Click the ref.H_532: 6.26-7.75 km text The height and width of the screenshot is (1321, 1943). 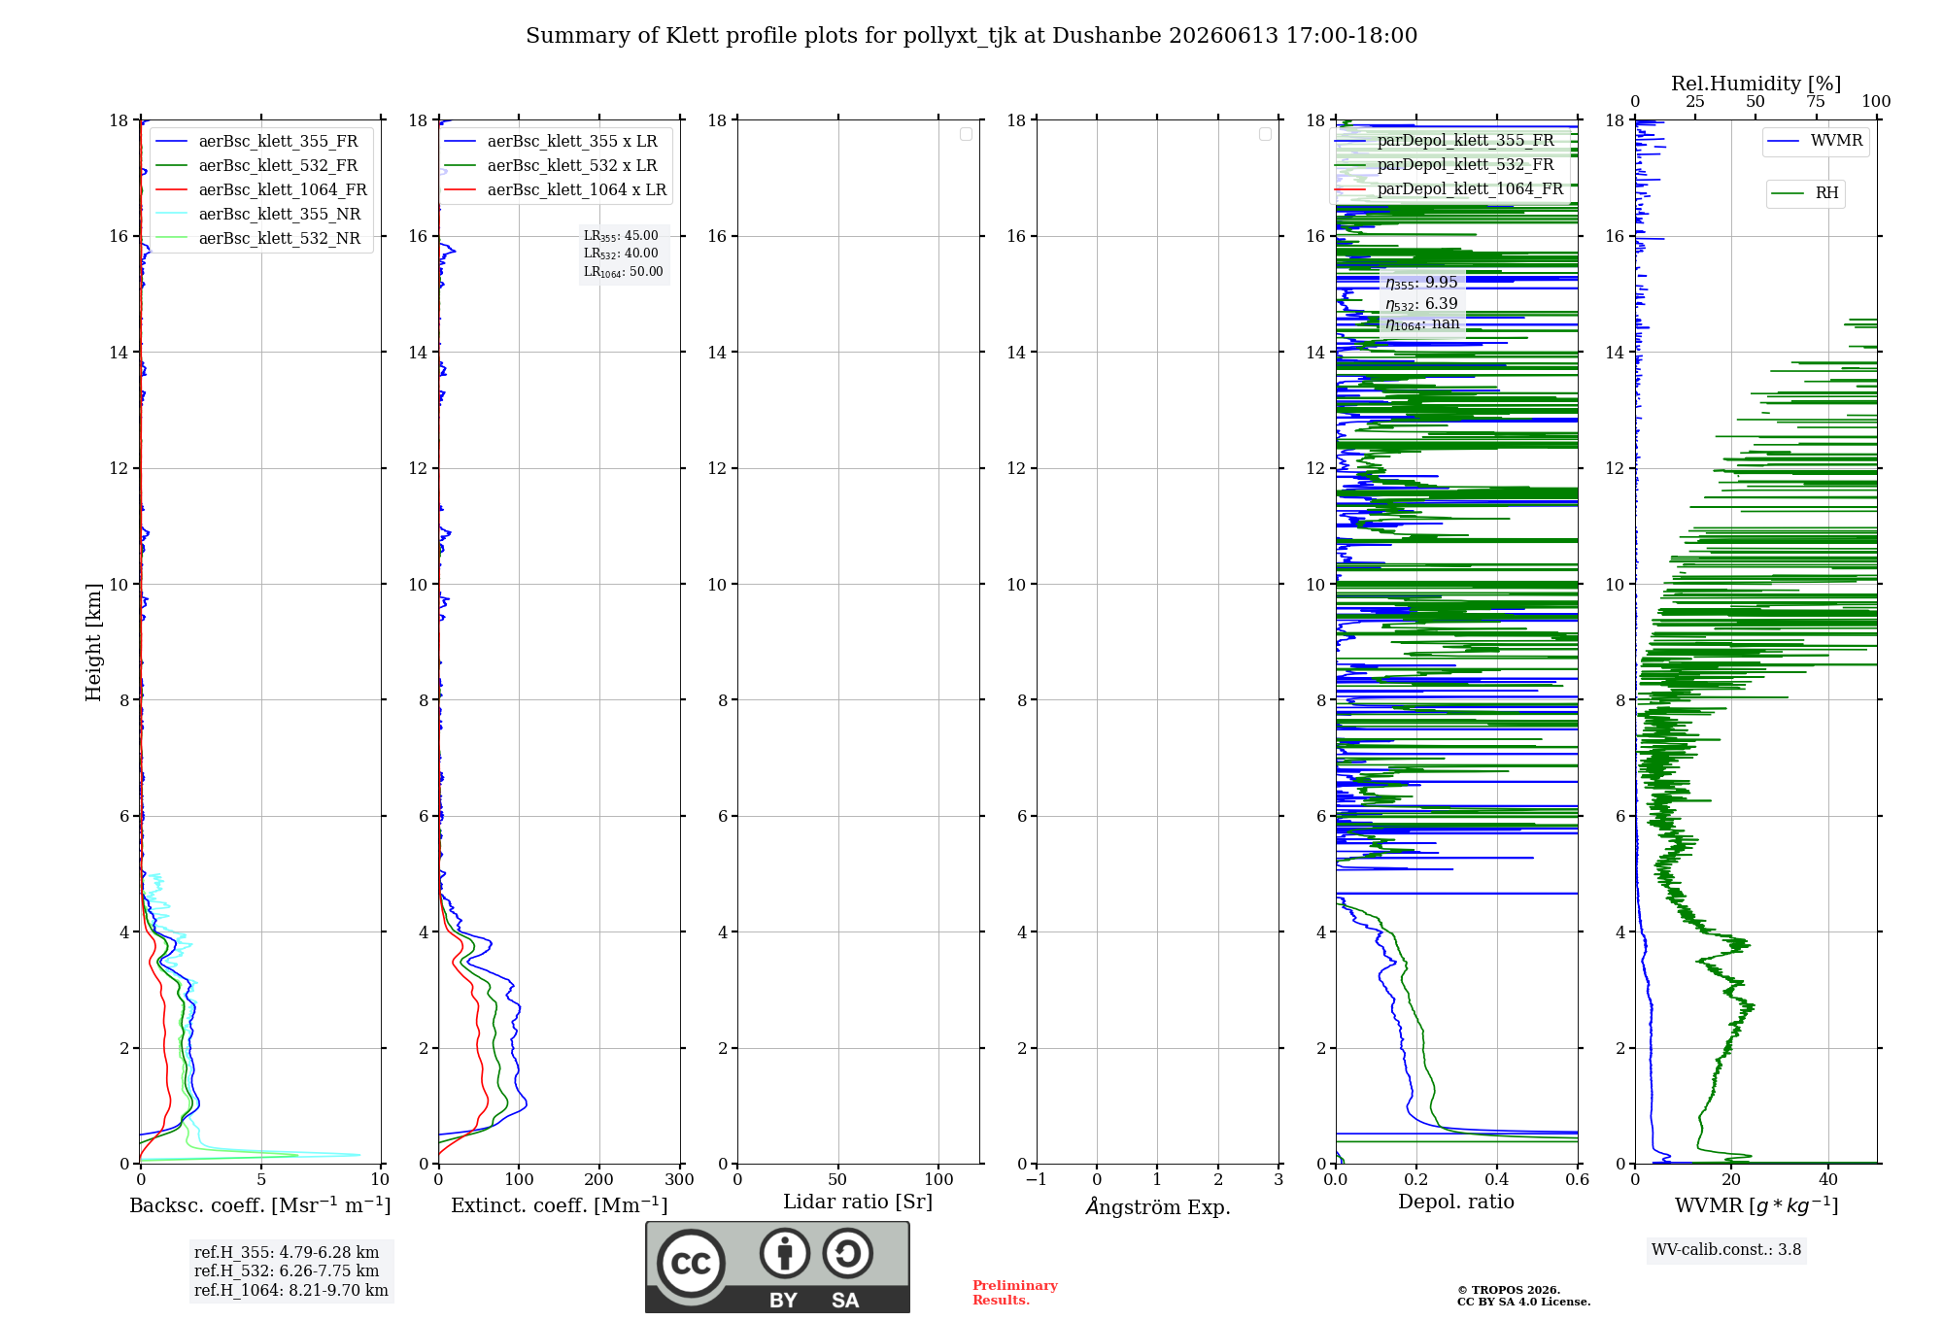click(287, 1271)
